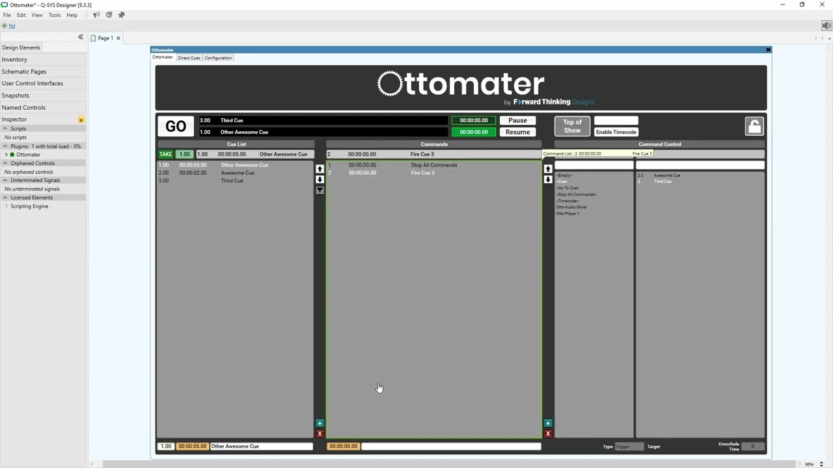This screenshot has height=468, width=833.
Task: Click Top of Show button
Action: (x=572, y=126)
